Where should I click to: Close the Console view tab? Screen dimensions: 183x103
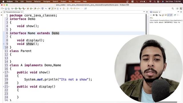click(160, 12)
